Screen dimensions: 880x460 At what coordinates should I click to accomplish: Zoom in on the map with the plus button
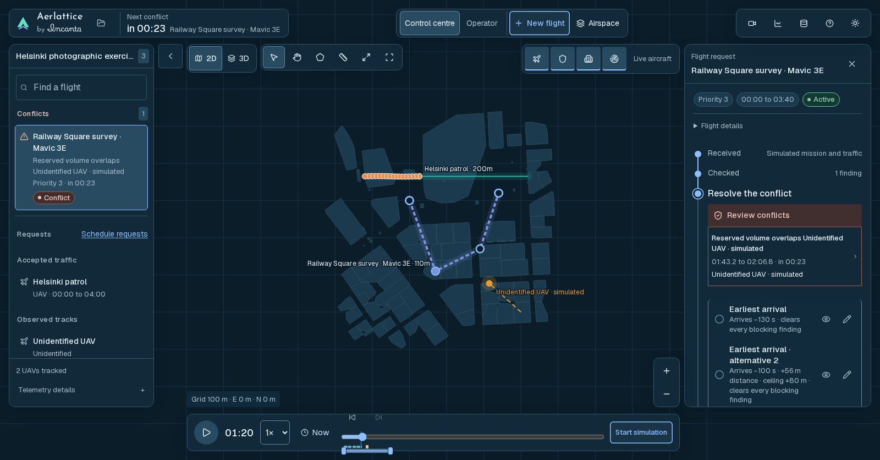[x=667, y=371]
